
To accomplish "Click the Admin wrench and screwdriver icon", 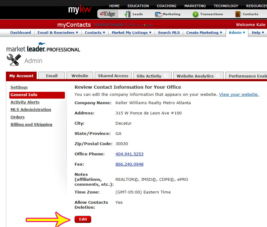I will [x=14, y=60].
